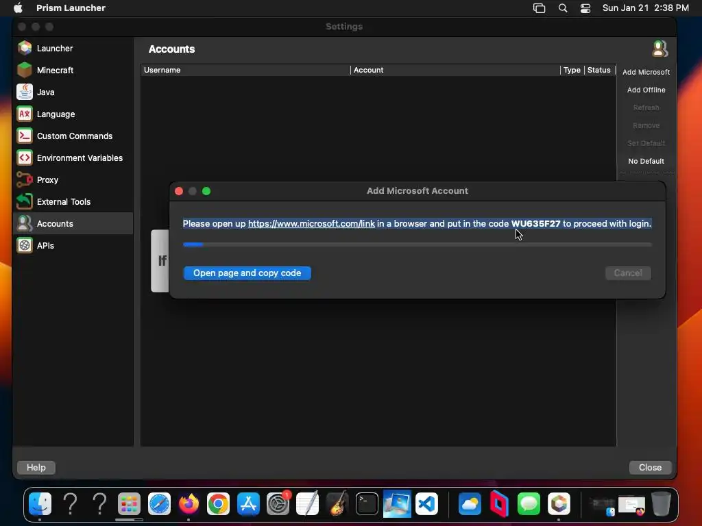
Task: Select the External Tools icon
Action: point(25,201)
